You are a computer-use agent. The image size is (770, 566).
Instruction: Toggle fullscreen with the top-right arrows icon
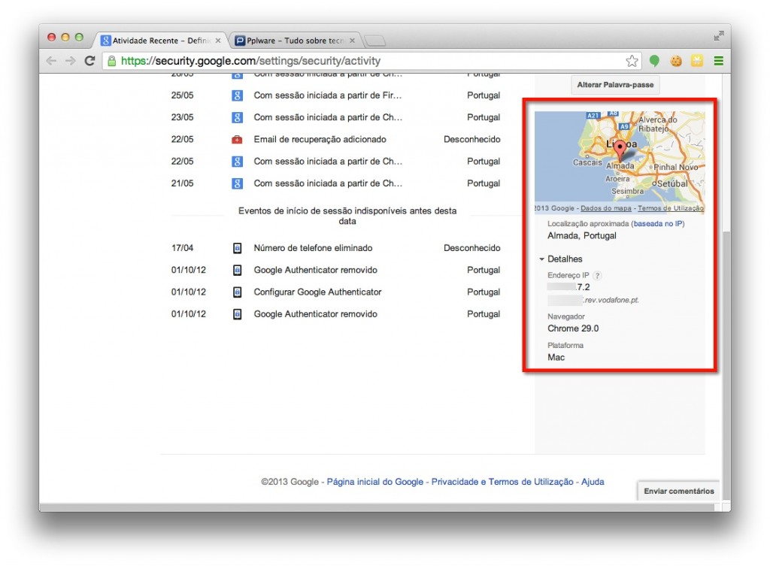[x=718, y=36]
